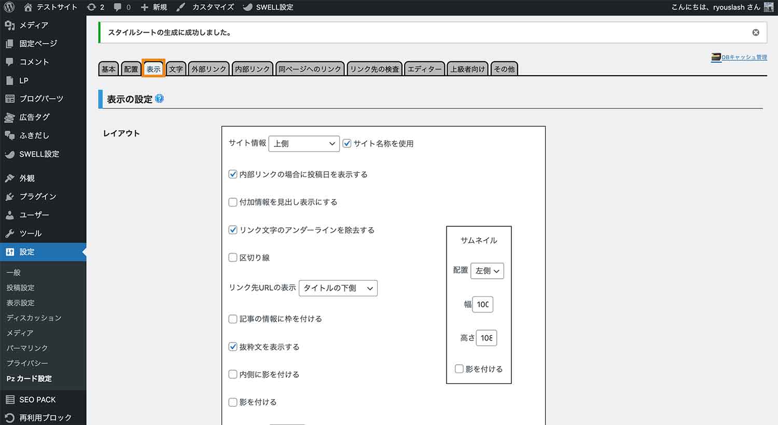
Task: Click the thumbnail 幅 input field
Action: [483, 305]
